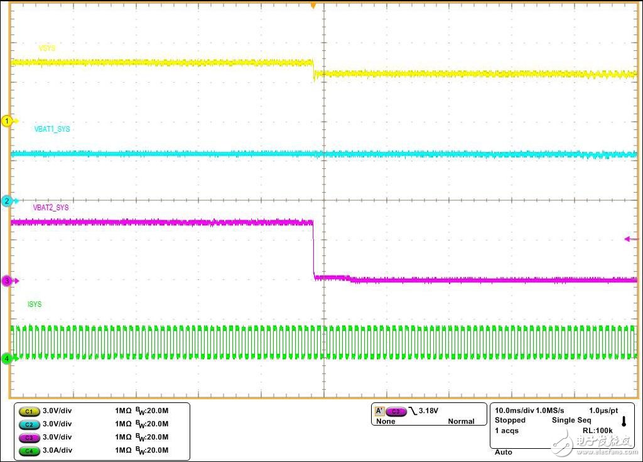Select channel 3 ground marker on left edge

tap(8, 281)
